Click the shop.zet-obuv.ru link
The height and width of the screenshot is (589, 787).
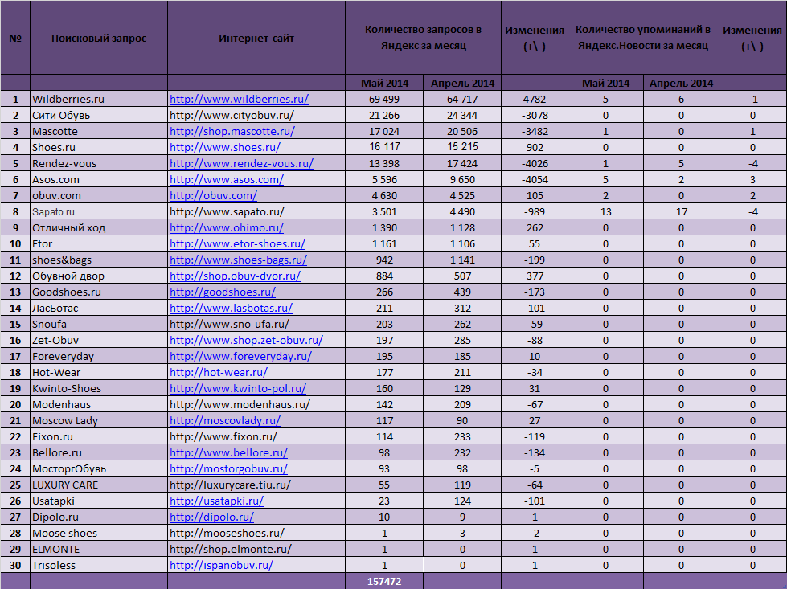[246, 340]
